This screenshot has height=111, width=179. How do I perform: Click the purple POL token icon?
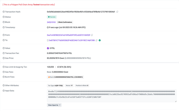click(x=48, y=48)
